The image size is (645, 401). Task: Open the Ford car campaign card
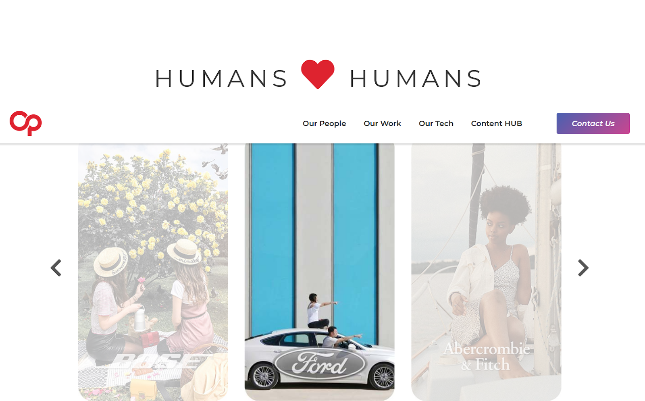tap(320, 272)
